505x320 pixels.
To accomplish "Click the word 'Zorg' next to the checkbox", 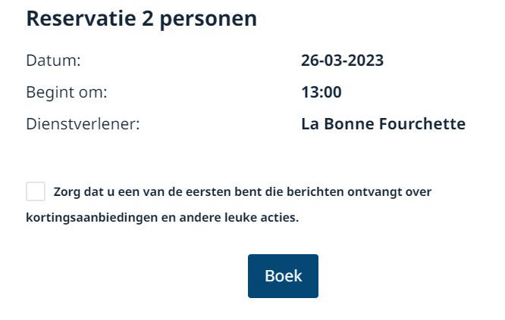I will tap(67, 192).
